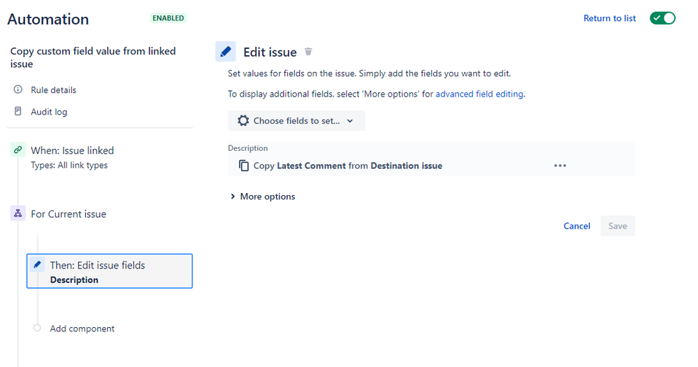
Task: Click the purple branch icon
Action: [x=18, y=214]
